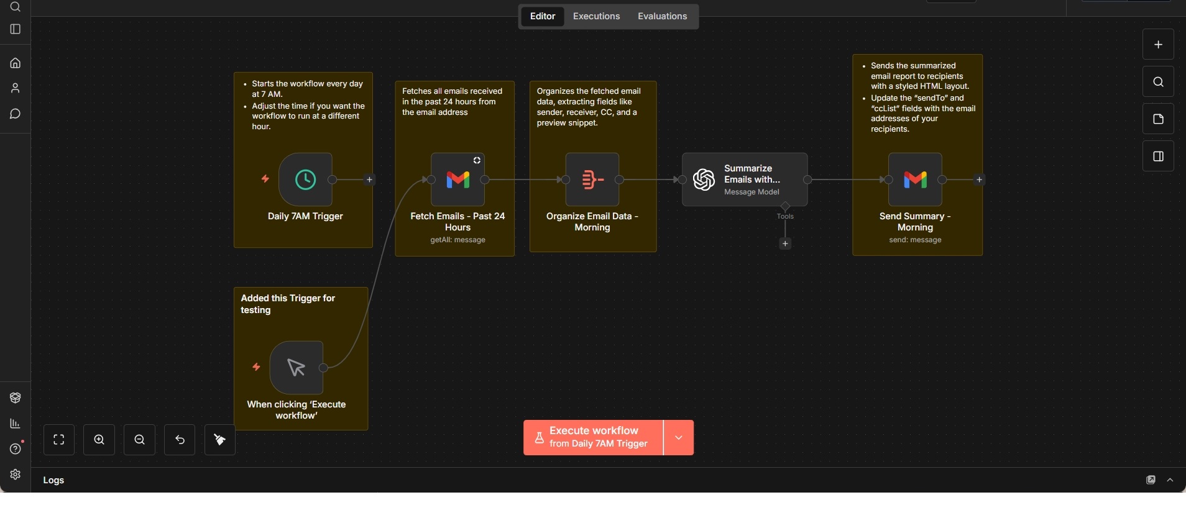
Task: Click the Daily 7AM Trigger clock node
Action: click(305, 180)
